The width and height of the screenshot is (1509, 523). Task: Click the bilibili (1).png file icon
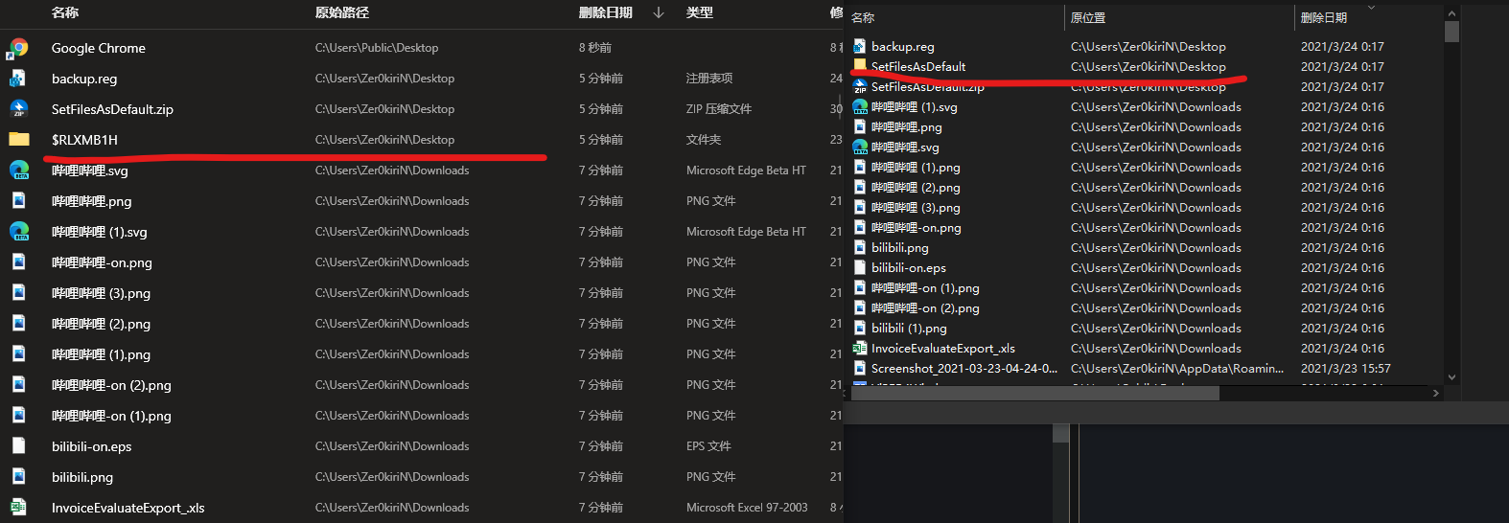coord(860,328)
